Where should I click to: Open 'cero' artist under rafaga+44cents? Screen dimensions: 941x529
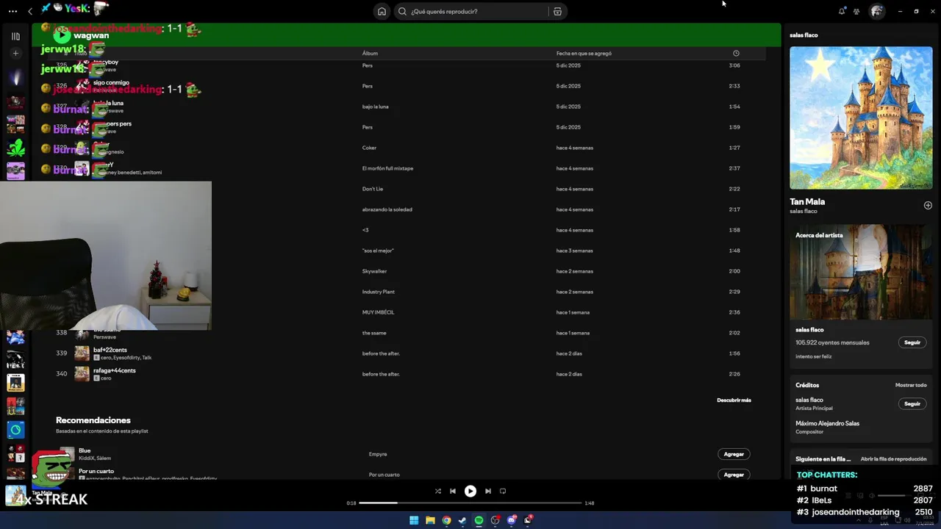[x=106, y=378]
